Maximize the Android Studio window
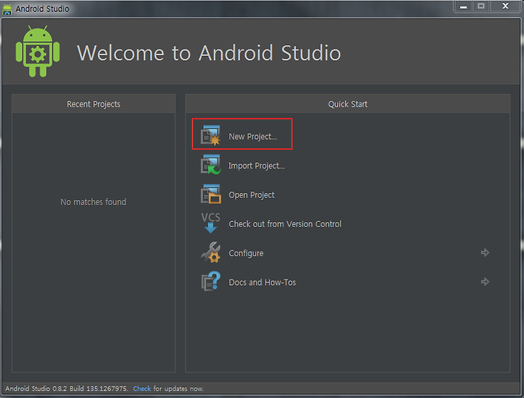 (x=481, y=7)
